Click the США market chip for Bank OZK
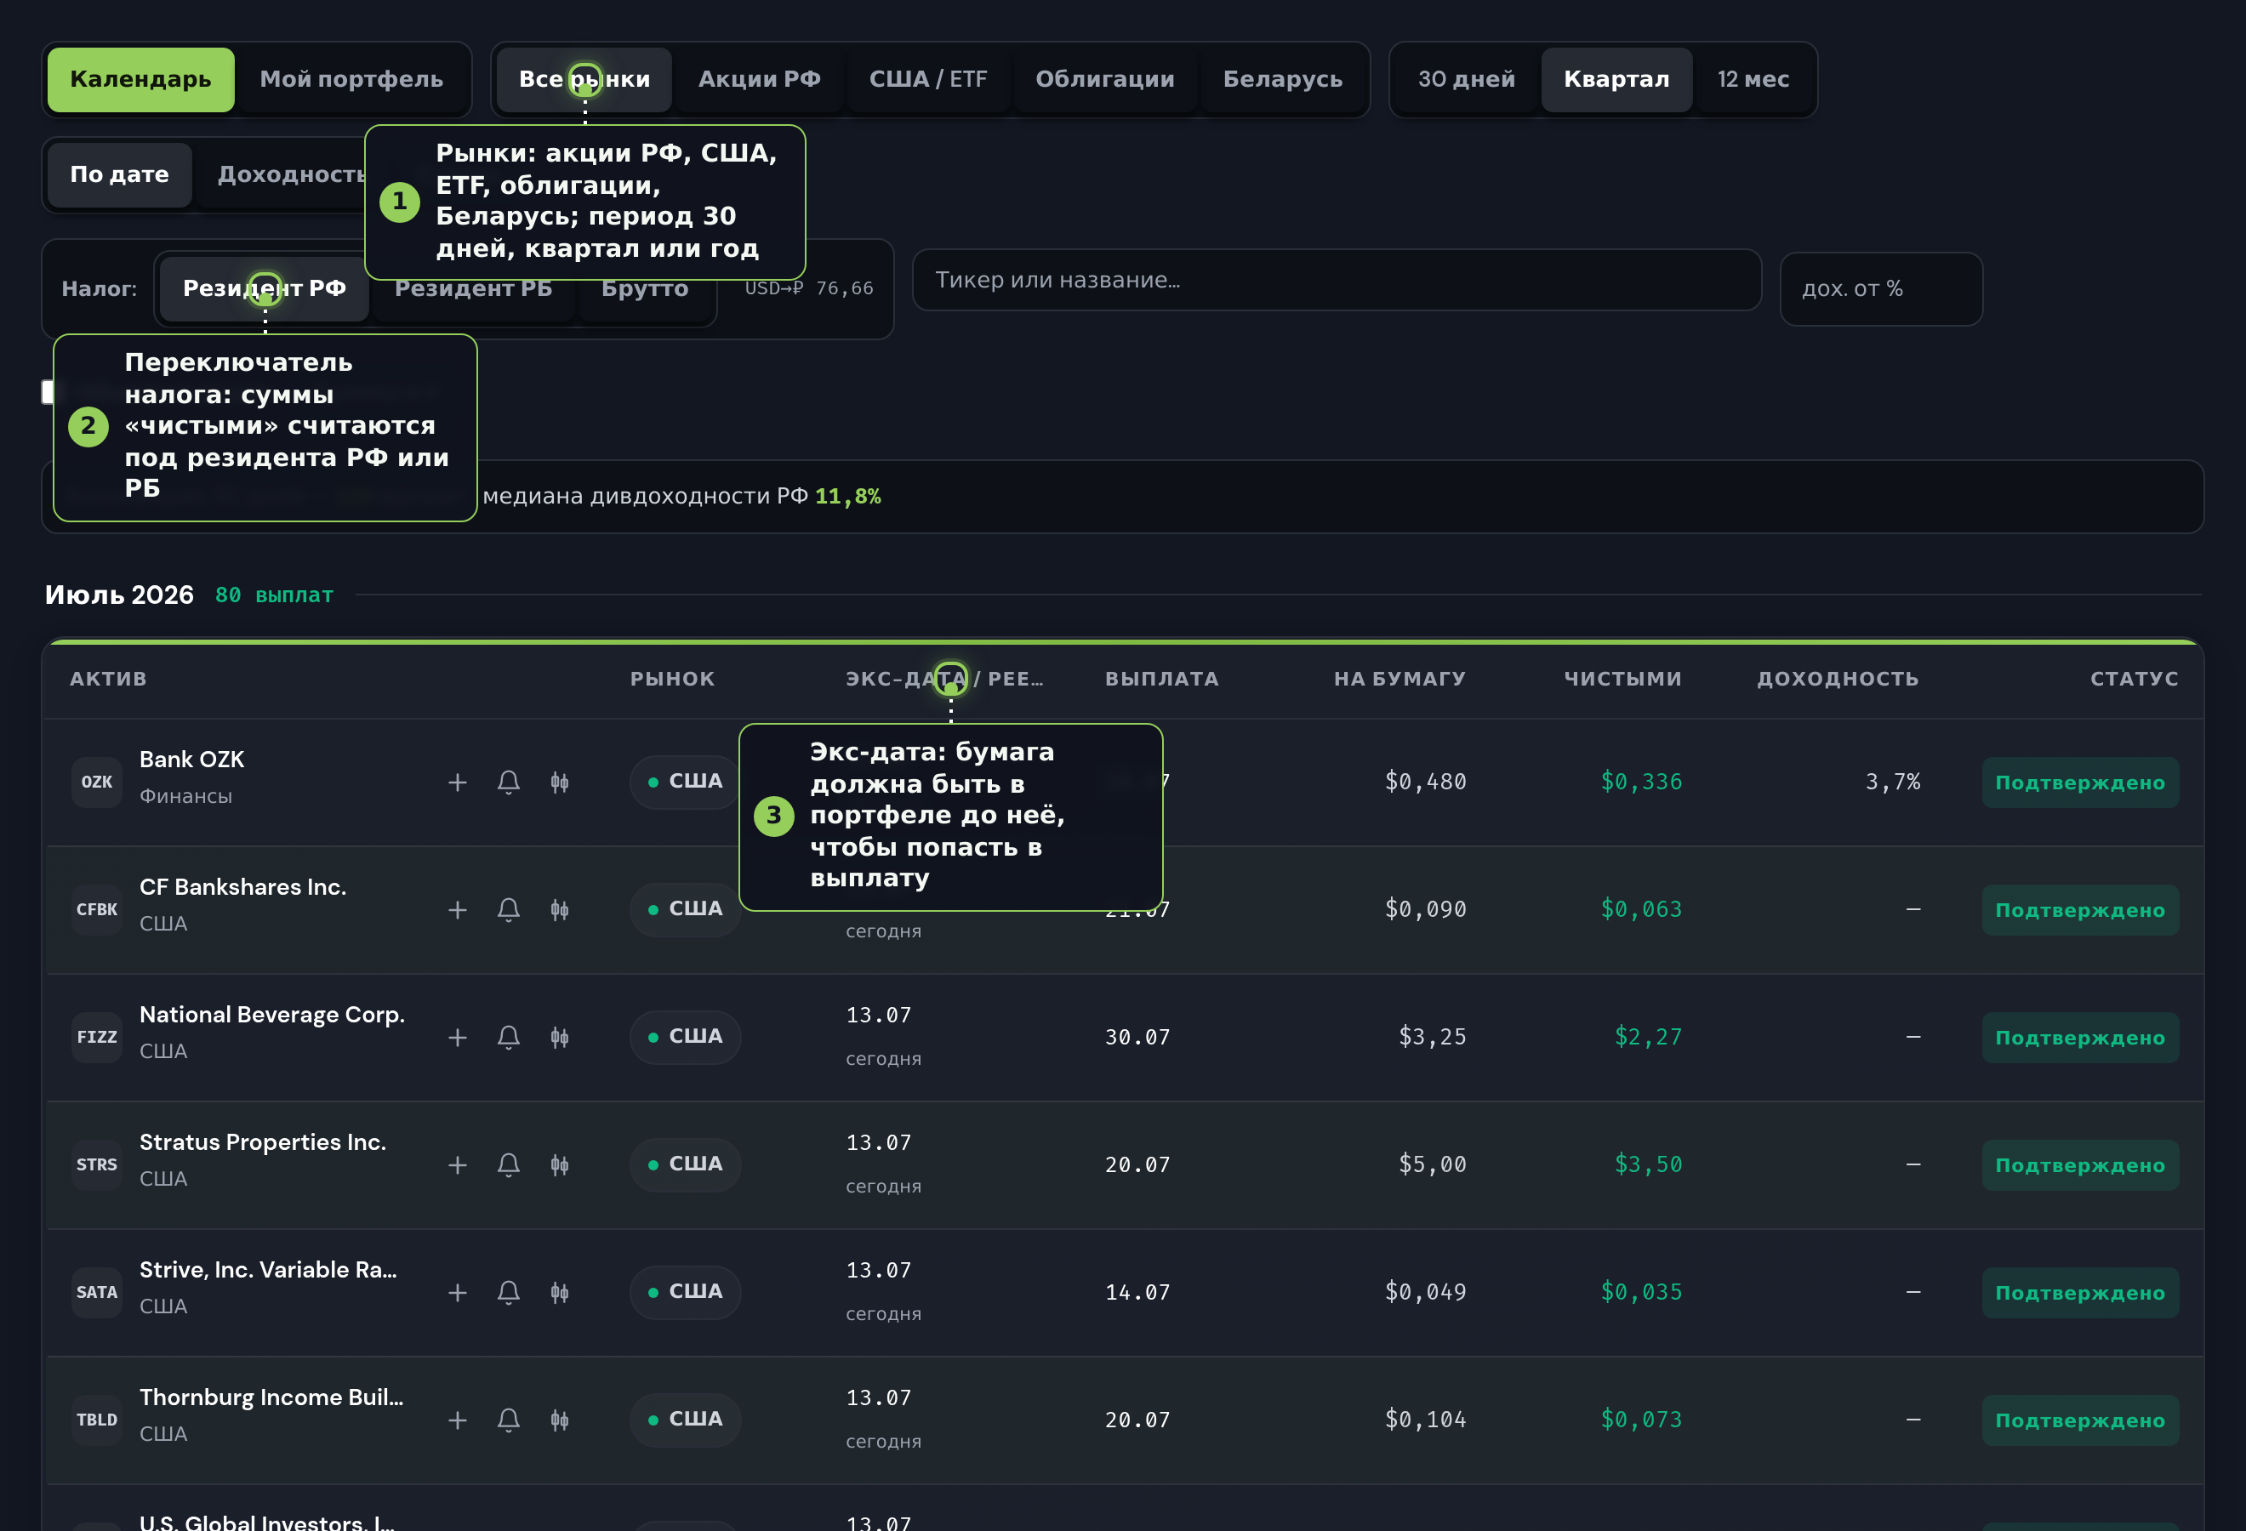This screenshot has height=1531, width=2246. [685, 782]
